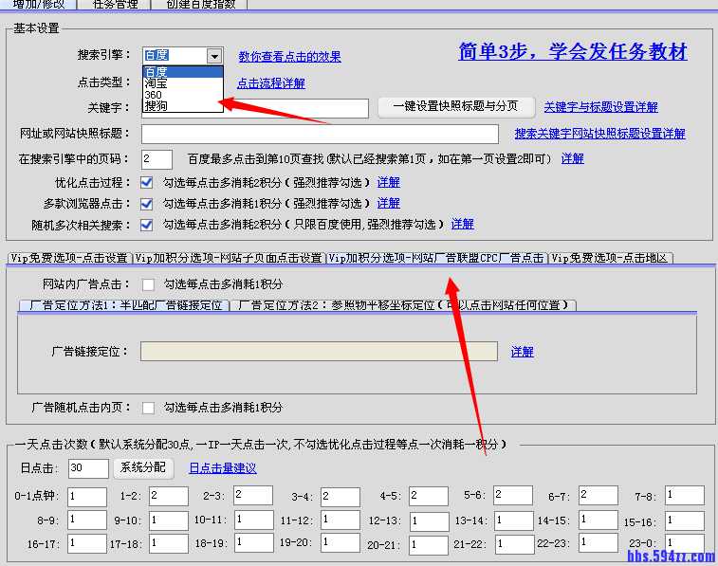
Task: Click the 一键设置快照标题与分页 button
Action: click(453, 107)
